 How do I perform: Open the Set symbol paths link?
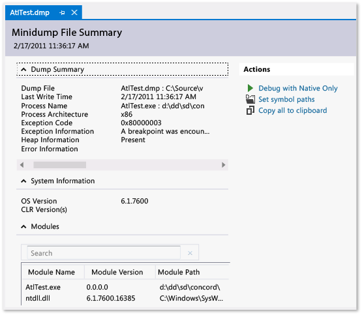point(286,100)
